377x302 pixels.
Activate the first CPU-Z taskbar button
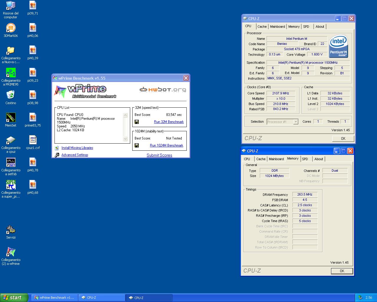(x=102, y=298)
